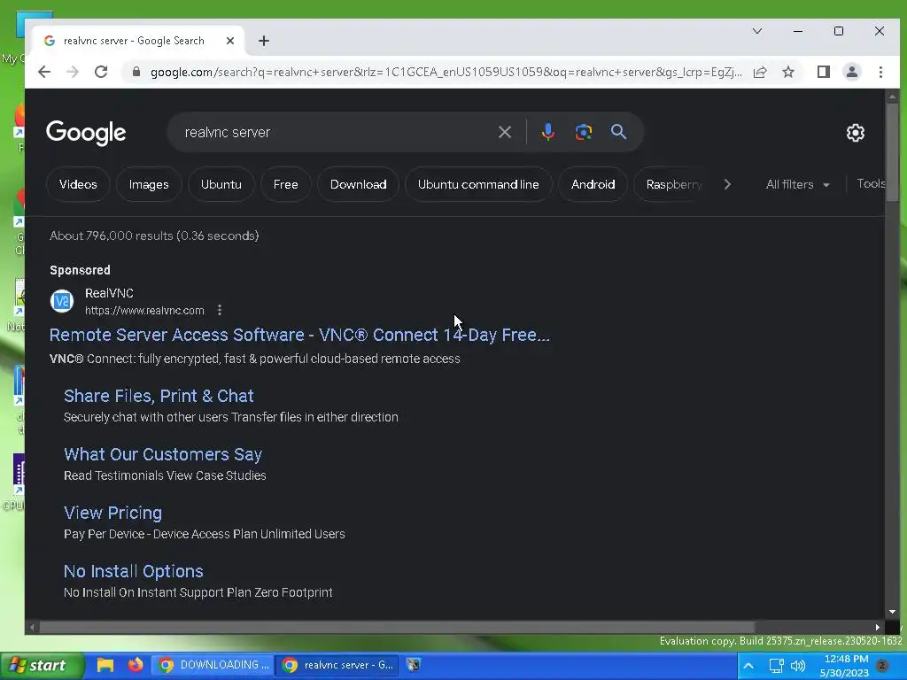This screenshot has height=680, width=907.
Task: Show hidden system tray icons
Action: pos(748,666)
